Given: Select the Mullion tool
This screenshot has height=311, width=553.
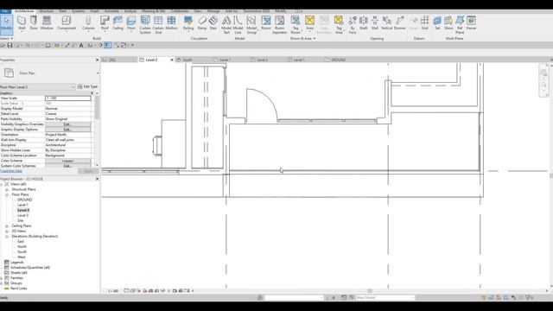Looking at the screenshot, I should [171, 23].
